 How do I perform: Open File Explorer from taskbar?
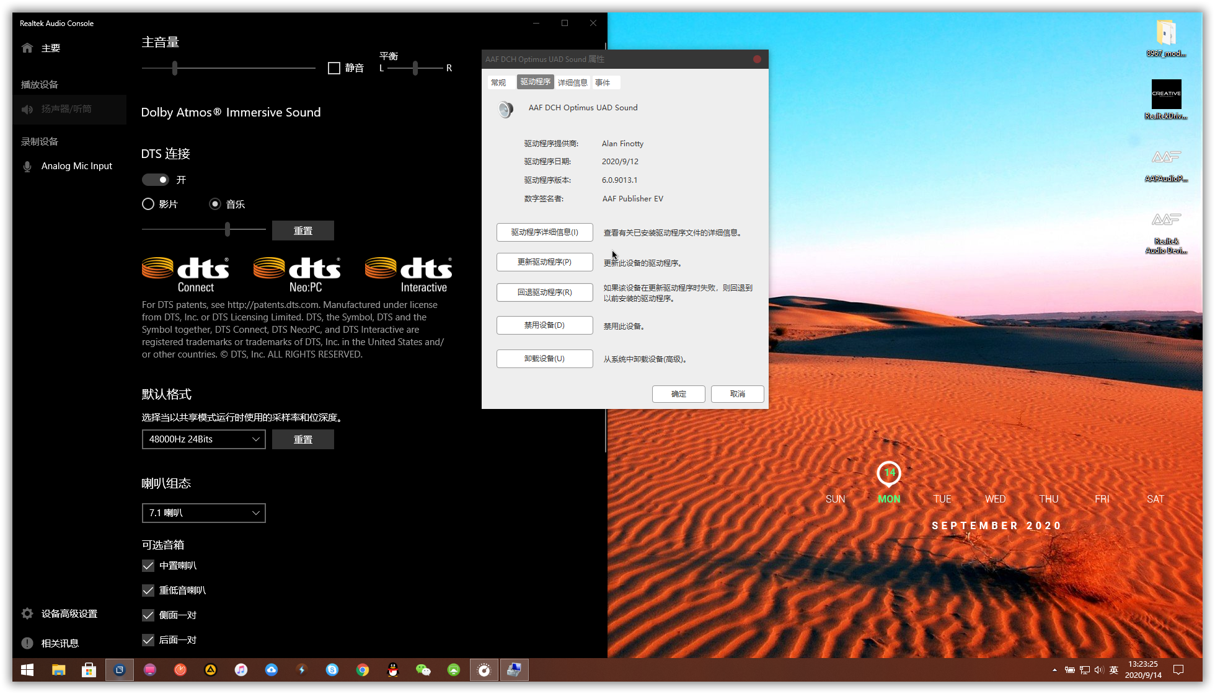click(58, 670)
